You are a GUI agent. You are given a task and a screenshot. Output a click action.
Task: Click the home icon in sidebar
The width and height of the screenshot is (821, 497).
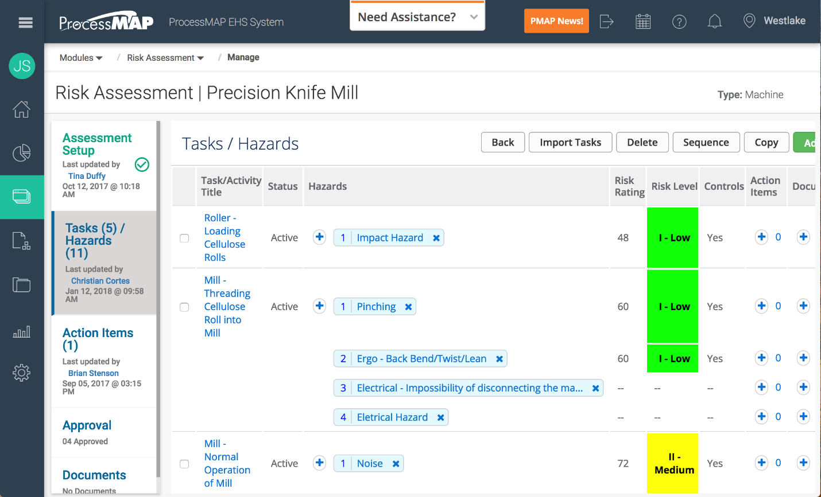tap(22, 109)
